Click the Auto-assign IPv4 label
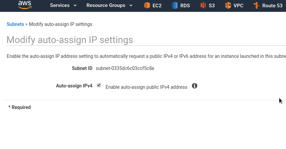Viewport: 286px width, 149px height. click(74, 86)
